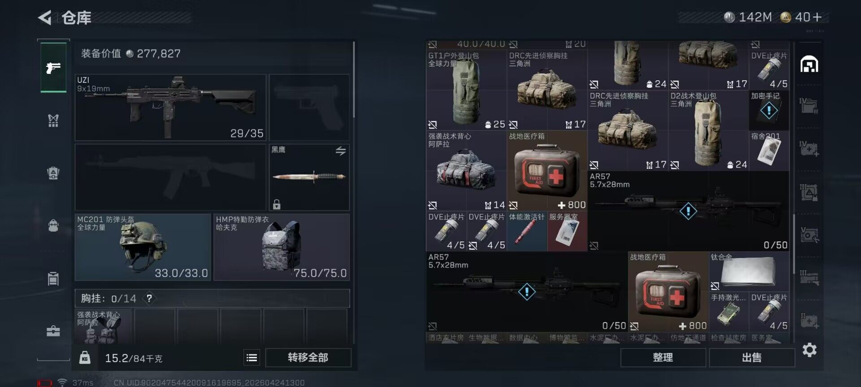Viewport: 861px width, 387px height.
Task: Select the pistol weapons category tab
Action: pos(53,68)
